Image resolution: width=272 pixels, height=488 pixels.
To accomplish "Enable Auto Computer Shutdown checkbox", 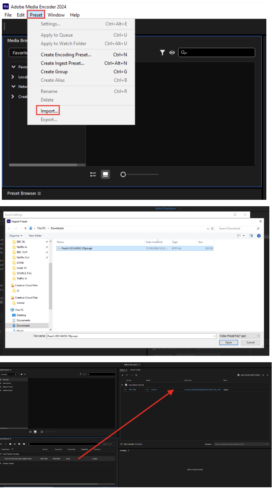I will [121, 444].
